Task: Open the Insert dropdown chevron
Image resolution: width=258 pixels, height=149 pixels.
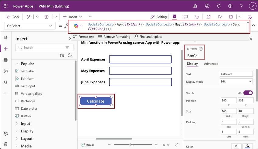Action: coord(80,17)
